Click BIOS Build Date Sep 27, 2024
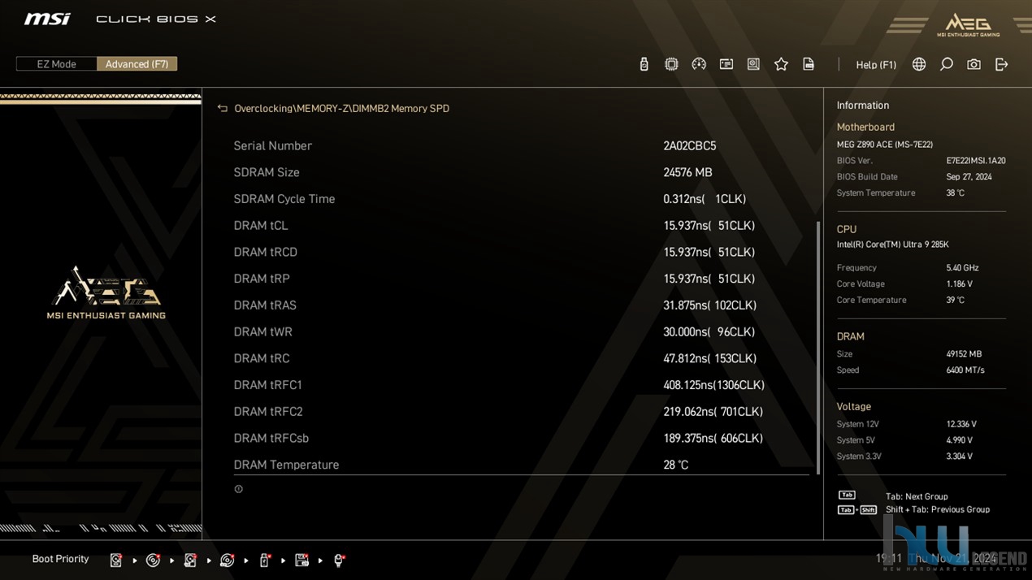 click(969, 176)
